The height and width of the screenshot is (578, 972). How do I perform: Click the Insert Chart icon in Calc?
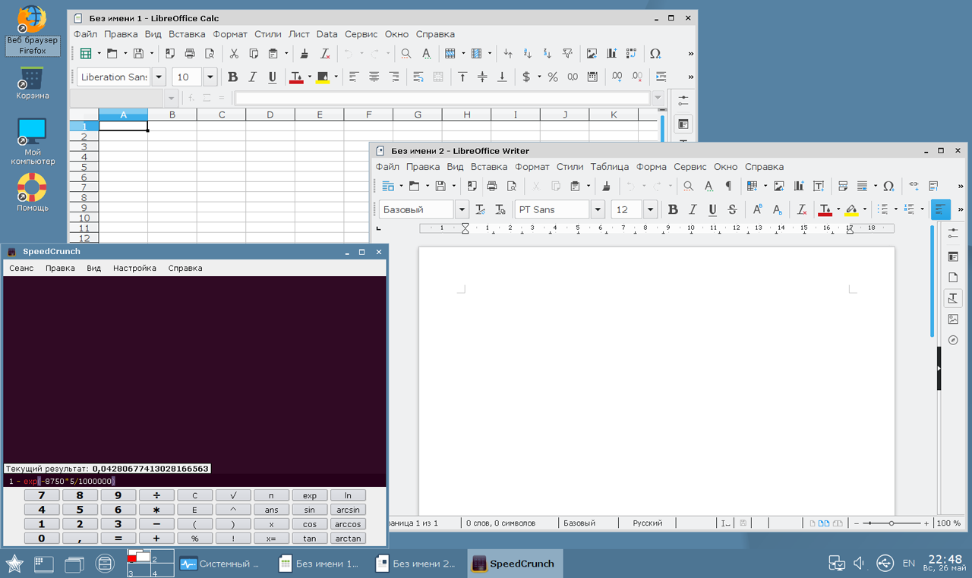pos(611,54)
